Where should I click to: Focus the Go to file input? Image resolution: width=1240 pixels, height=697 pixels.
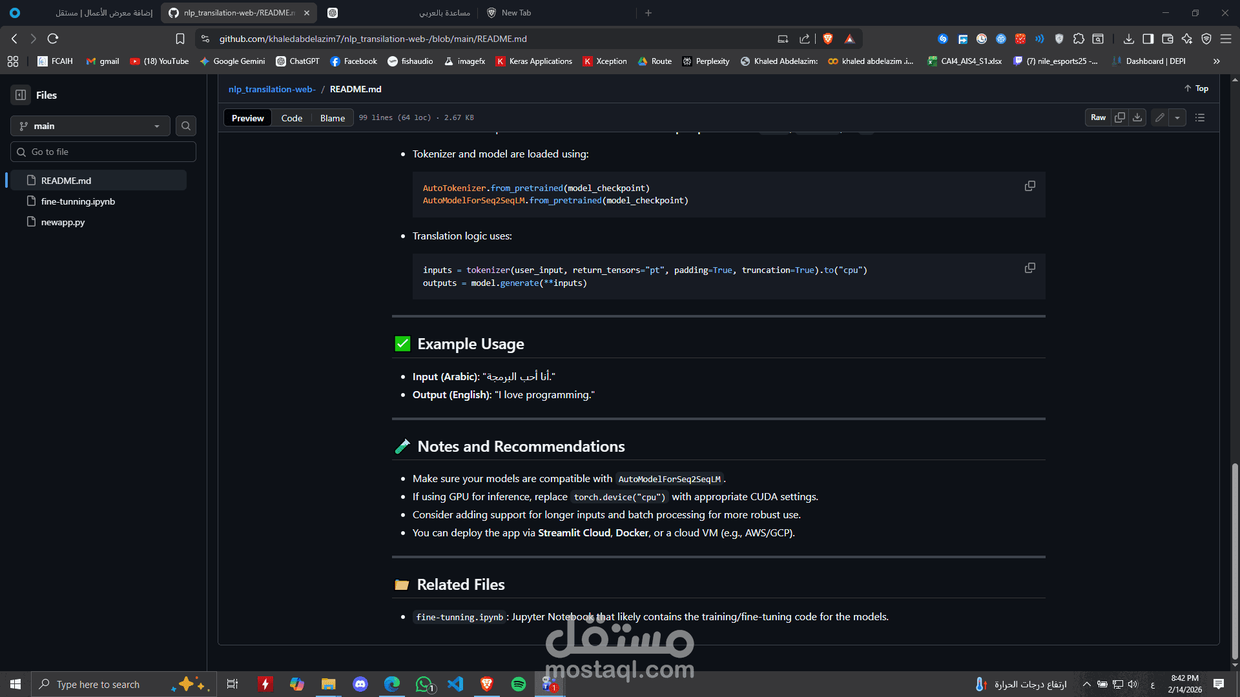click(103, 152)
